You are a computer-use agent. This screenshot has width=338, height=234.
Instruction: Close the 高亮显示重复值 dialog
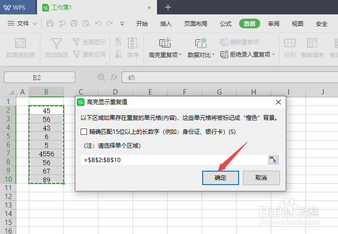pyautogui.click(x=278, y=102)
